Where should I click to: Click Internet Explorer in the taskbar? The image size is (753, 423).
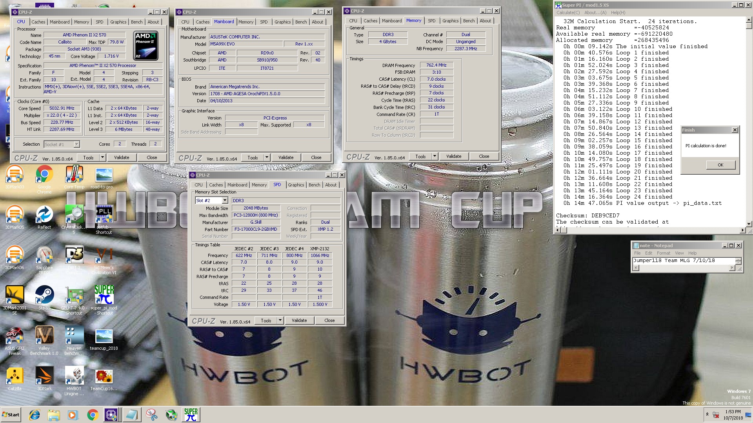pyautogui.click(x=35, y=415)
